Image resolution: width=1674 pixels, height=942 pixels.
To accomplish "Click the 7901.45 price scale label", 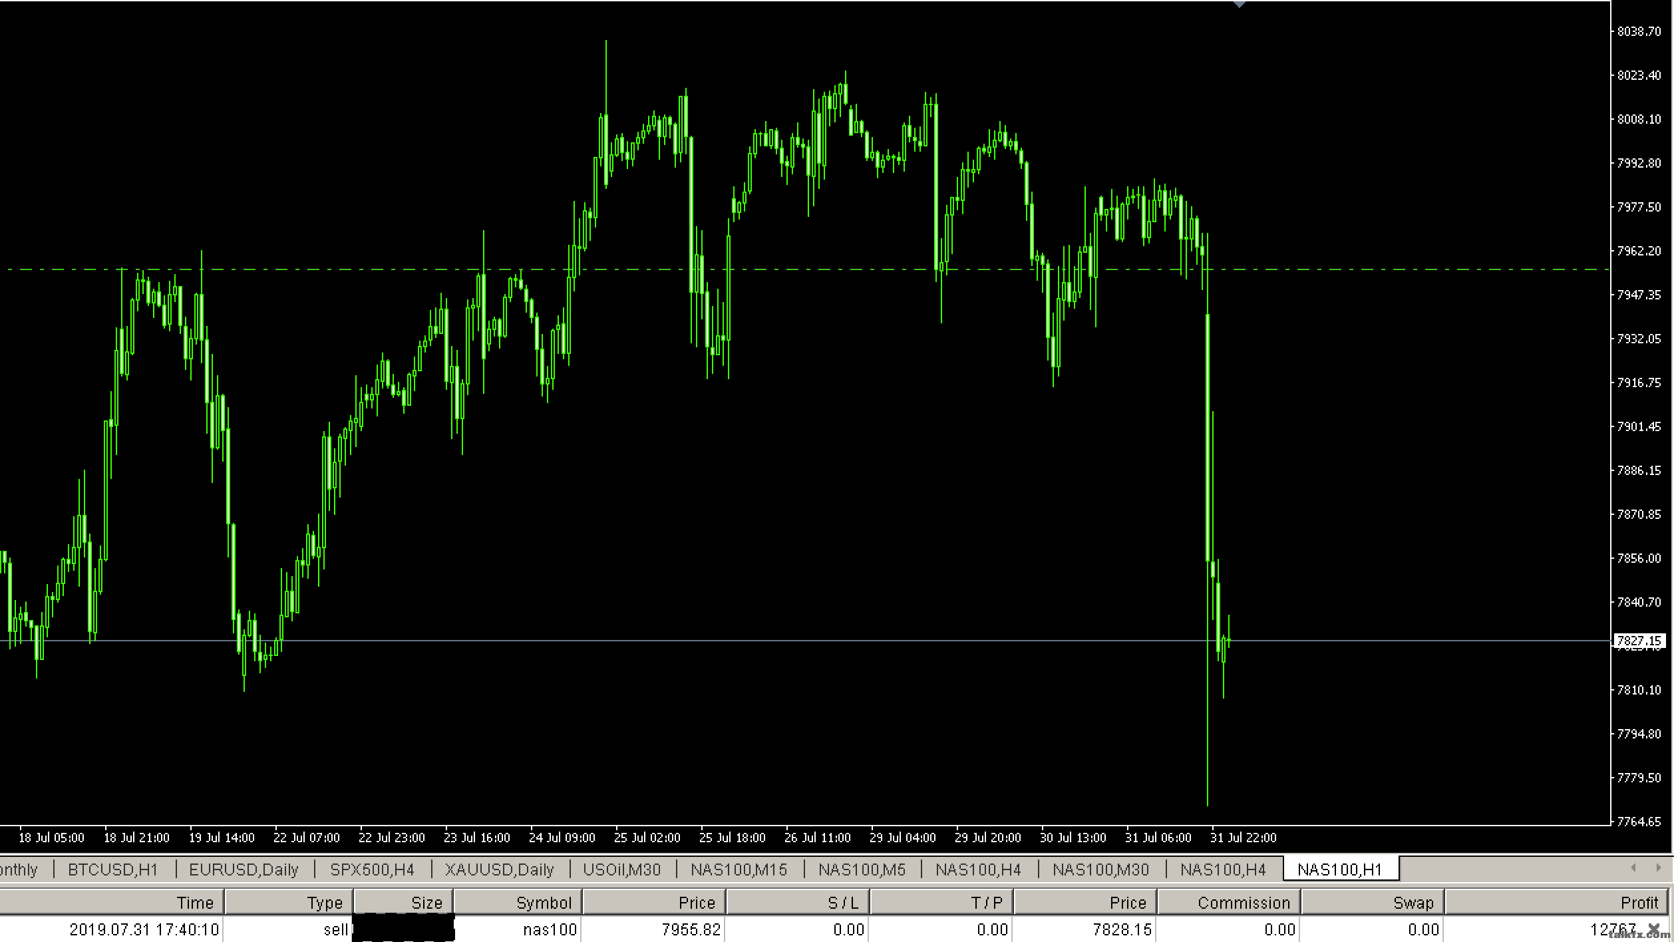I will coord(1639,426).
